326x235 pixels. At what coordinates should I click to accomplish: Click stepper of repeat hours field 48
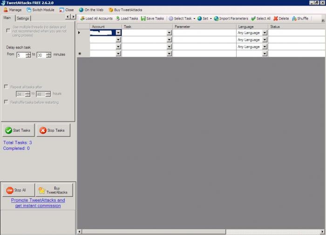click(48, 94)
